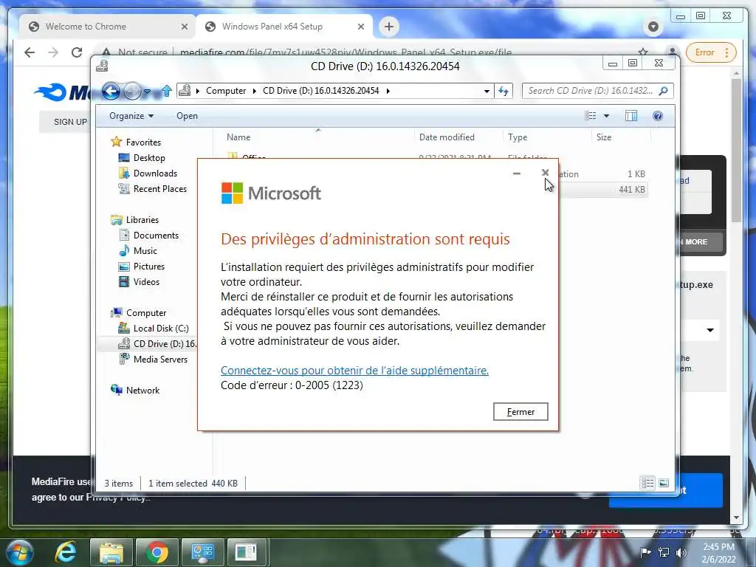
Task: Click Explorer forward navigation arrow
Action: click(132, 91)
